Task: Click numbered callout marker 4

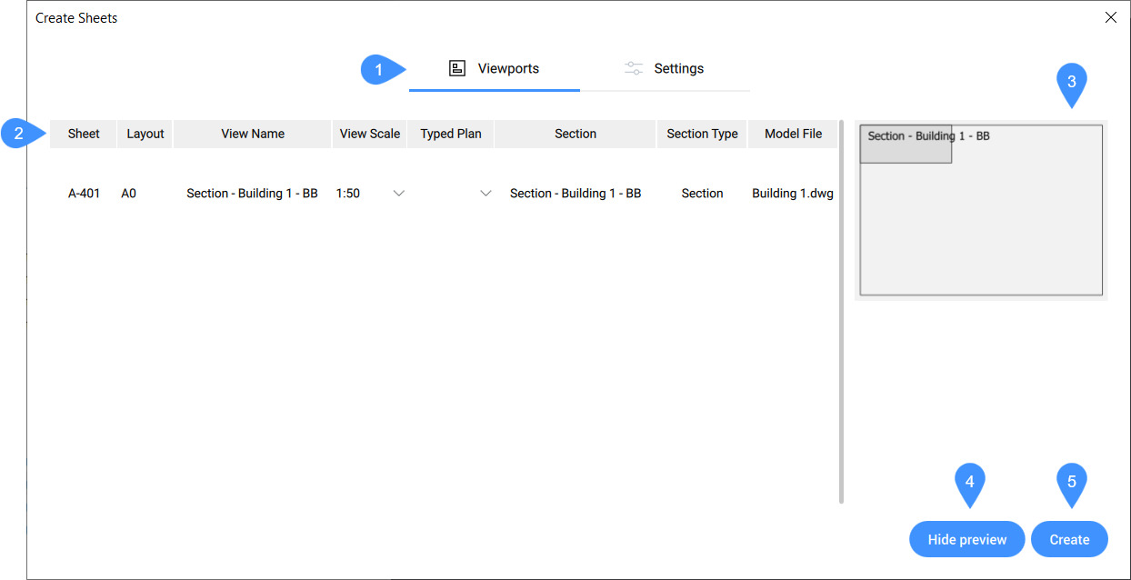Action: coord(969,482)
